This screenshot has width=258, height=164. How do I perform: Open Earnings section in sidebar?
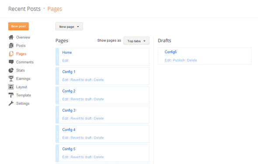pyautogui.click(x=23, y=79)
